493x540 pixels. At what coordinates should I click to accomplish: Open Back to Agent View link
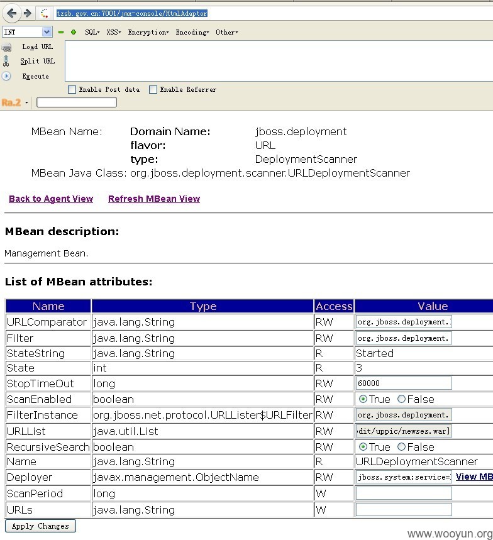click(x=51, y=199)
